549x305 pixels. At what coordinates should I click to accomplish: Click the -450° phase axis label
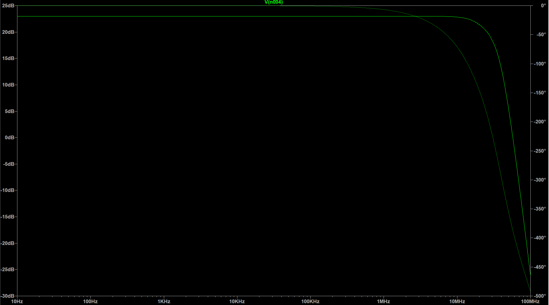[540, 267]
